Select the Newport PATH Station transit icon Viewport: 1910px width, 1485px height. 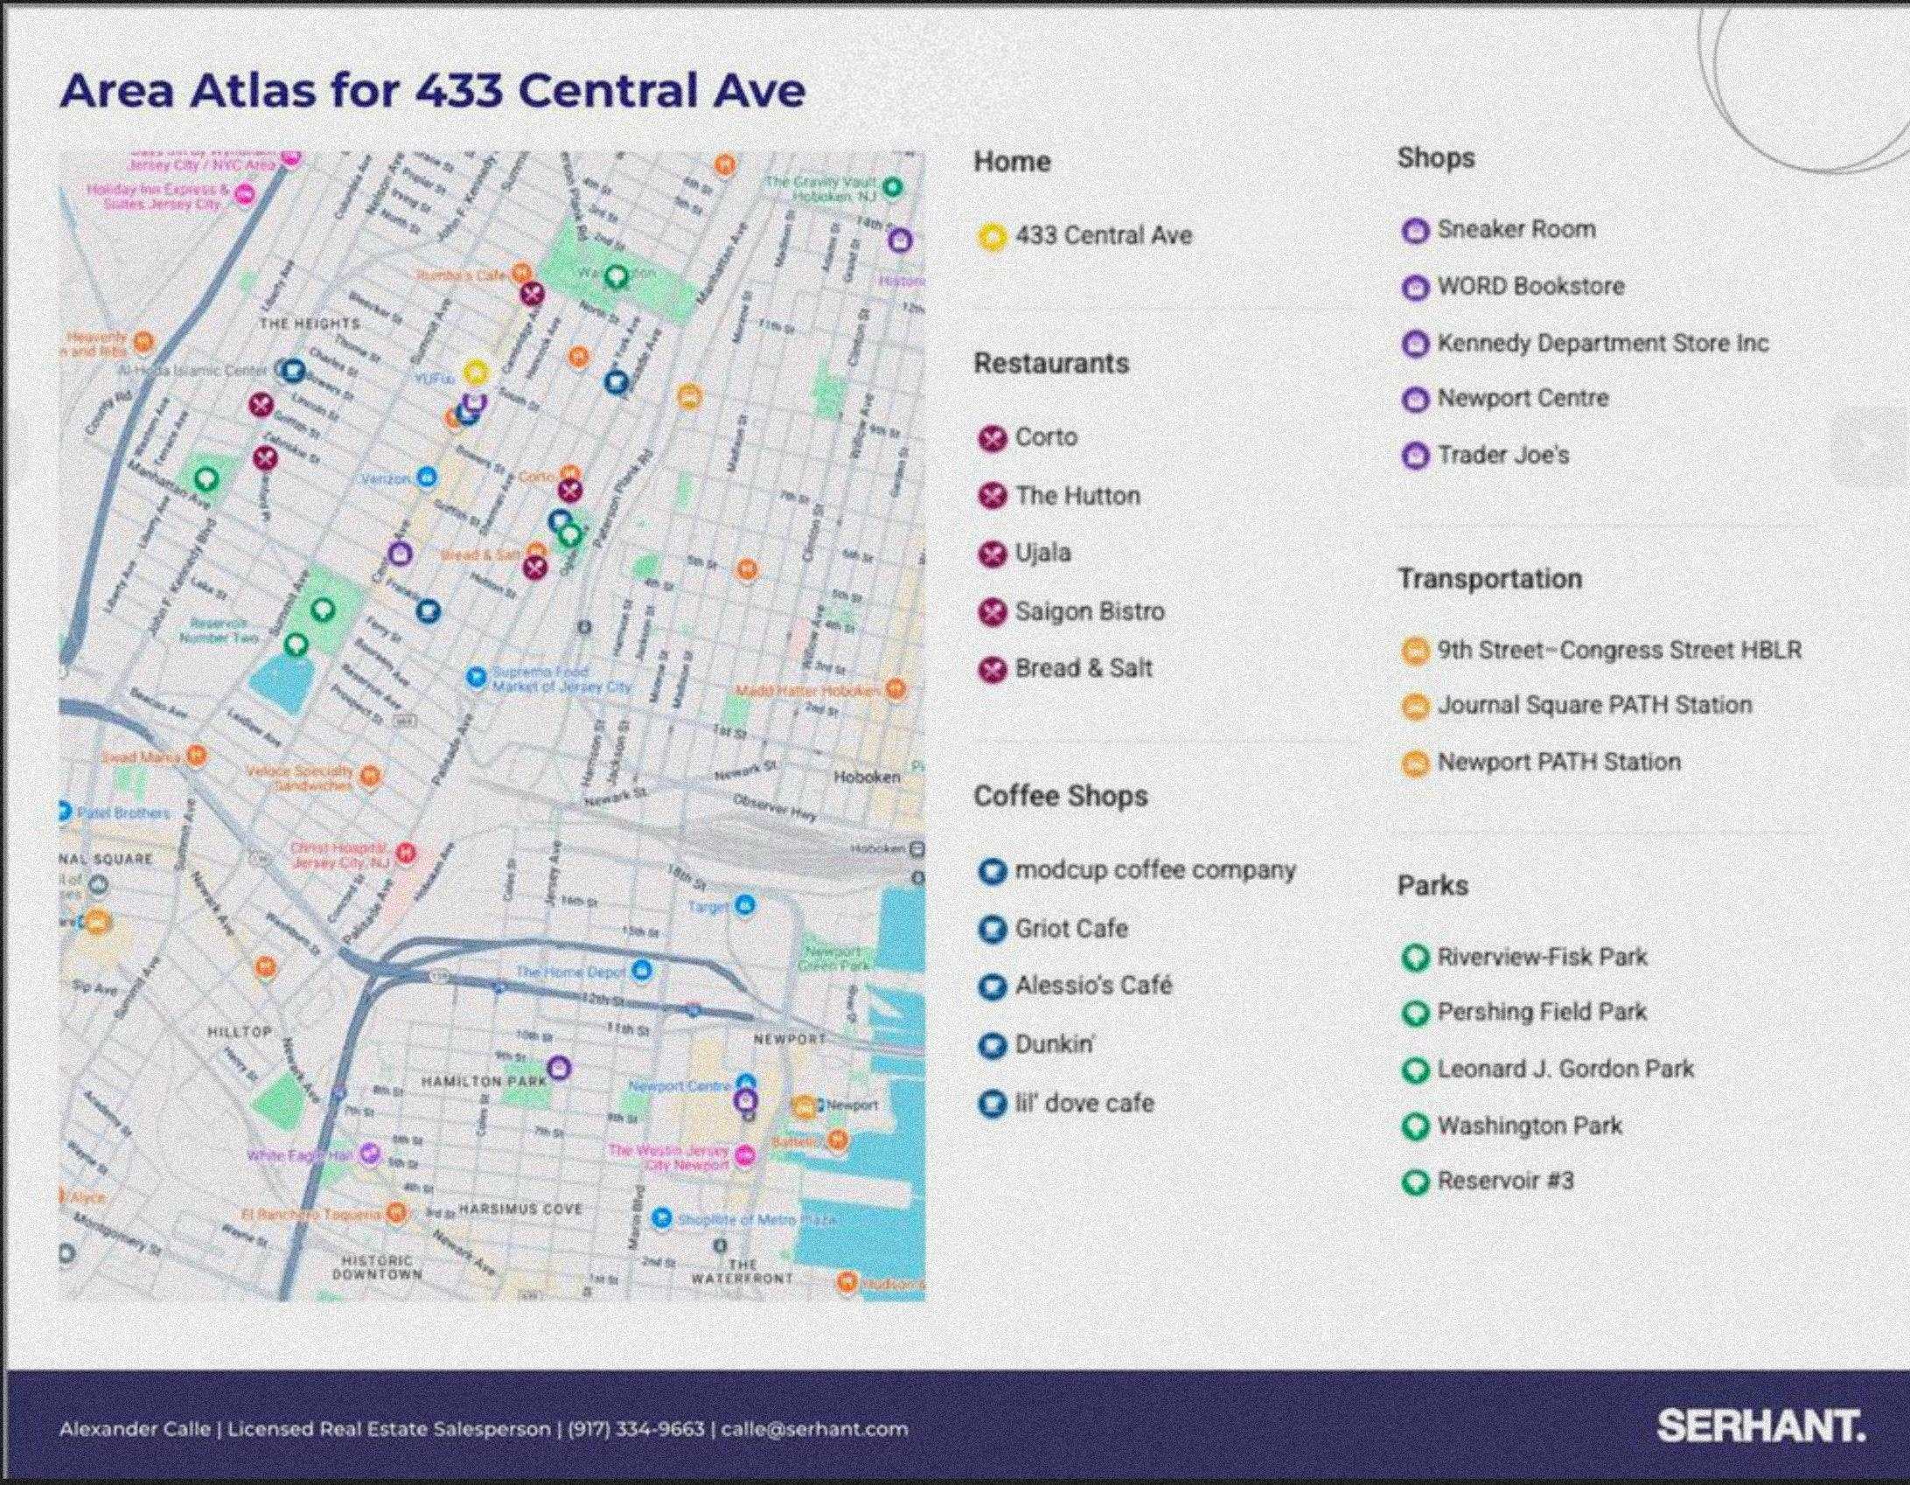point(1417,762)
